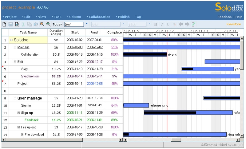
Task: Click the Complete column header
Action: coord(114,33)
